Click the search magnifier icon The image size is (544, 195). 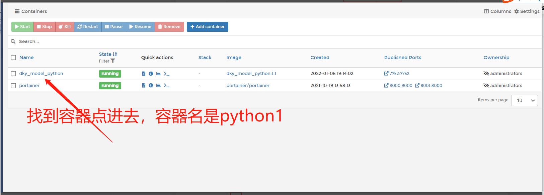point(13,41)
